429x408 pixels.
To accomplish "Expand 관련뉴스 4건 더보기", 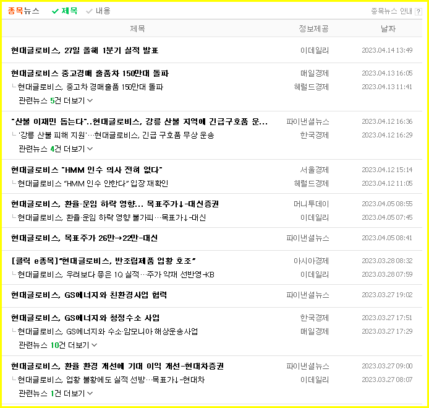I will [56, 149].
